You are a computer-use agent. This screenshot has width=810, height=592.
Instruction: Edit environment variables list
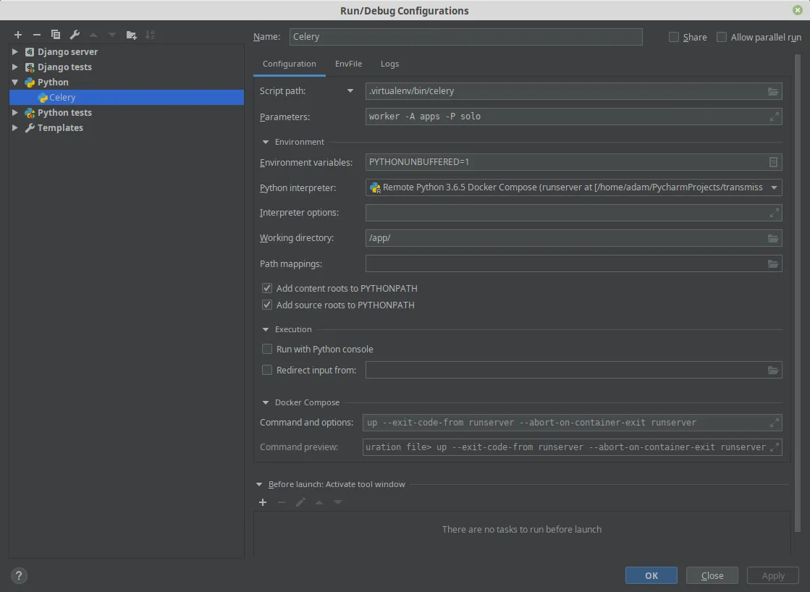773,162
